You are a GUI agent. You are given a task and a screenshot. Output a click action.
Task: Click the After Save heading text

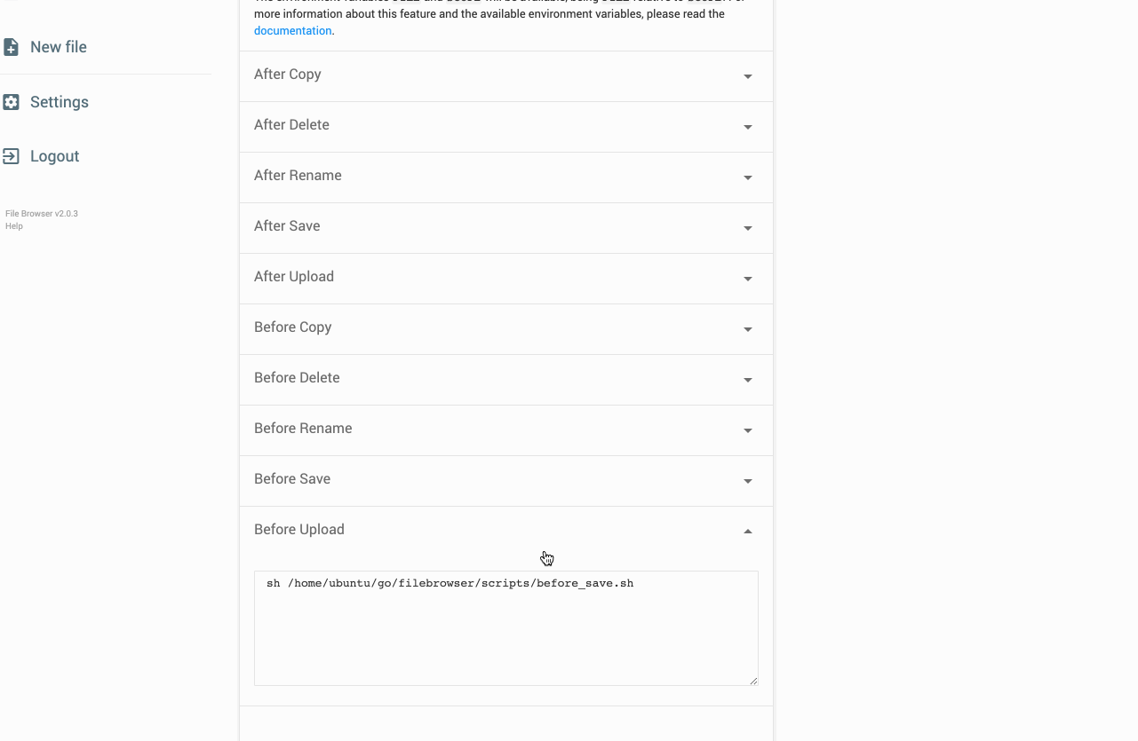(x=287, y=226)
